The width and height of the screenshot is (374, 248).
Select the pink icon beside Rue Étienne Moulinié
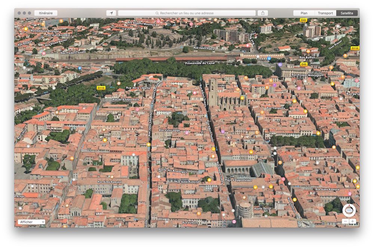pos(158,21)
